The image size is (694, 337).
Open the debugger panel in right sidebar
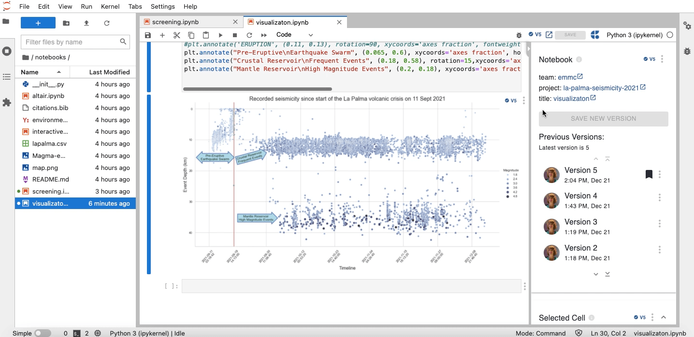(687, 51)
